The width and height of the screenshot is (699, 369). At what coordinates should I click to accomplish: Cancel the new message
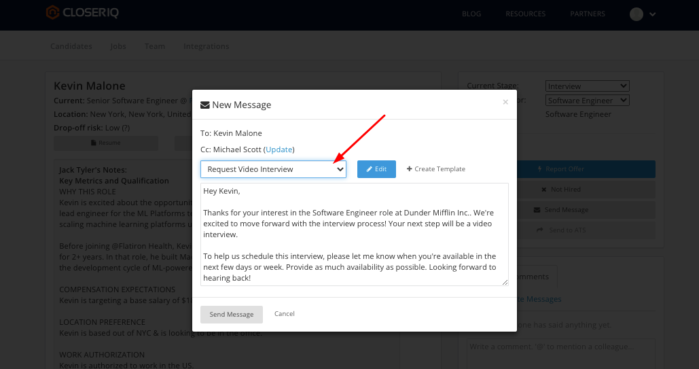click(285, 314)
